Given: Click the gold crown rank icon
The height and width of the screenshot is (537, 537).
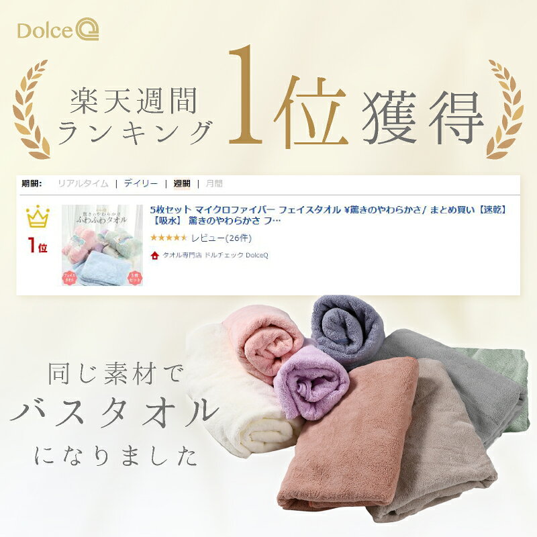Looking at the screenshot, I should 38,216.
